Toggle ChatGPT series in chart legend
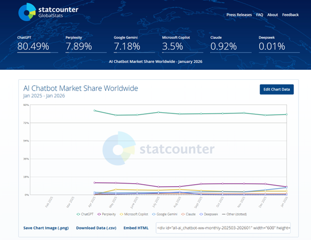Viewport: 311px width, 240px height. [85, 214]
